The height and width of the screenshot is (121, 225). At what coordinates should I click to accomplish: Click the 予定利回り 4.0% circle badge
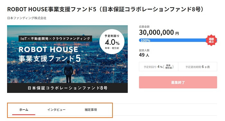(x=112, y=42)
